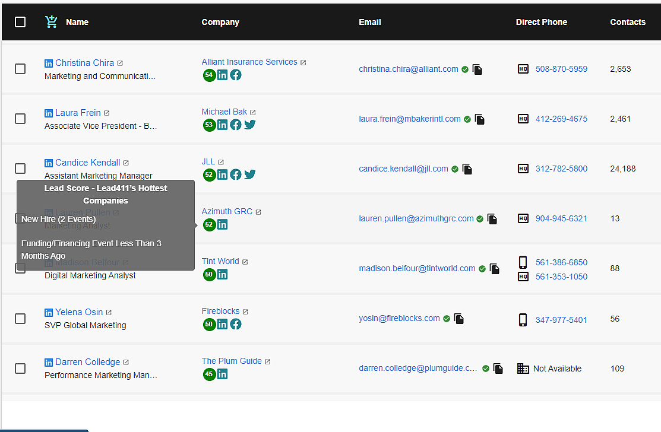Viewport: 661px width, 432px height.
Task: Open JLL company Facebook icon
Action: click(236, 174)
